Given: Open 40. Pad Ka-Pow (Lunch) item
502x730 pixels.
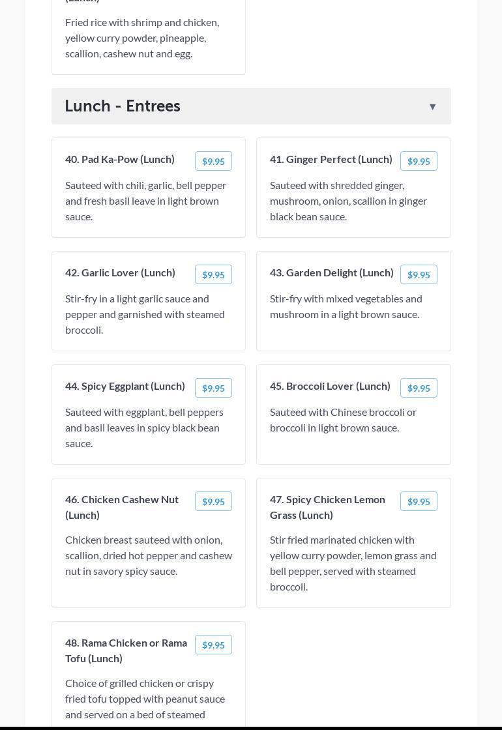Looking at the screenshot, I should coord(120,159).
